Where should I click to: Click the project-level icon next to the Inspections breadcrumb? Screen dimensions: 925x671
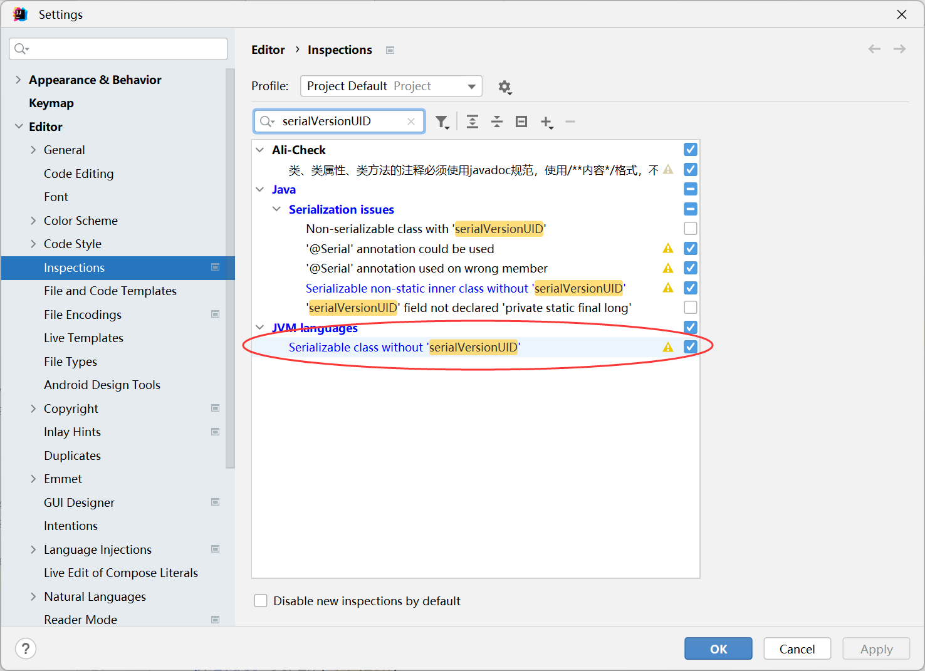[390, 50]
